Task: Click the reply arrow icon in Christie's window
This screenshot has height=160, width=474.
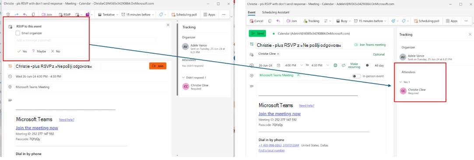Action: [x=25, y=14]
